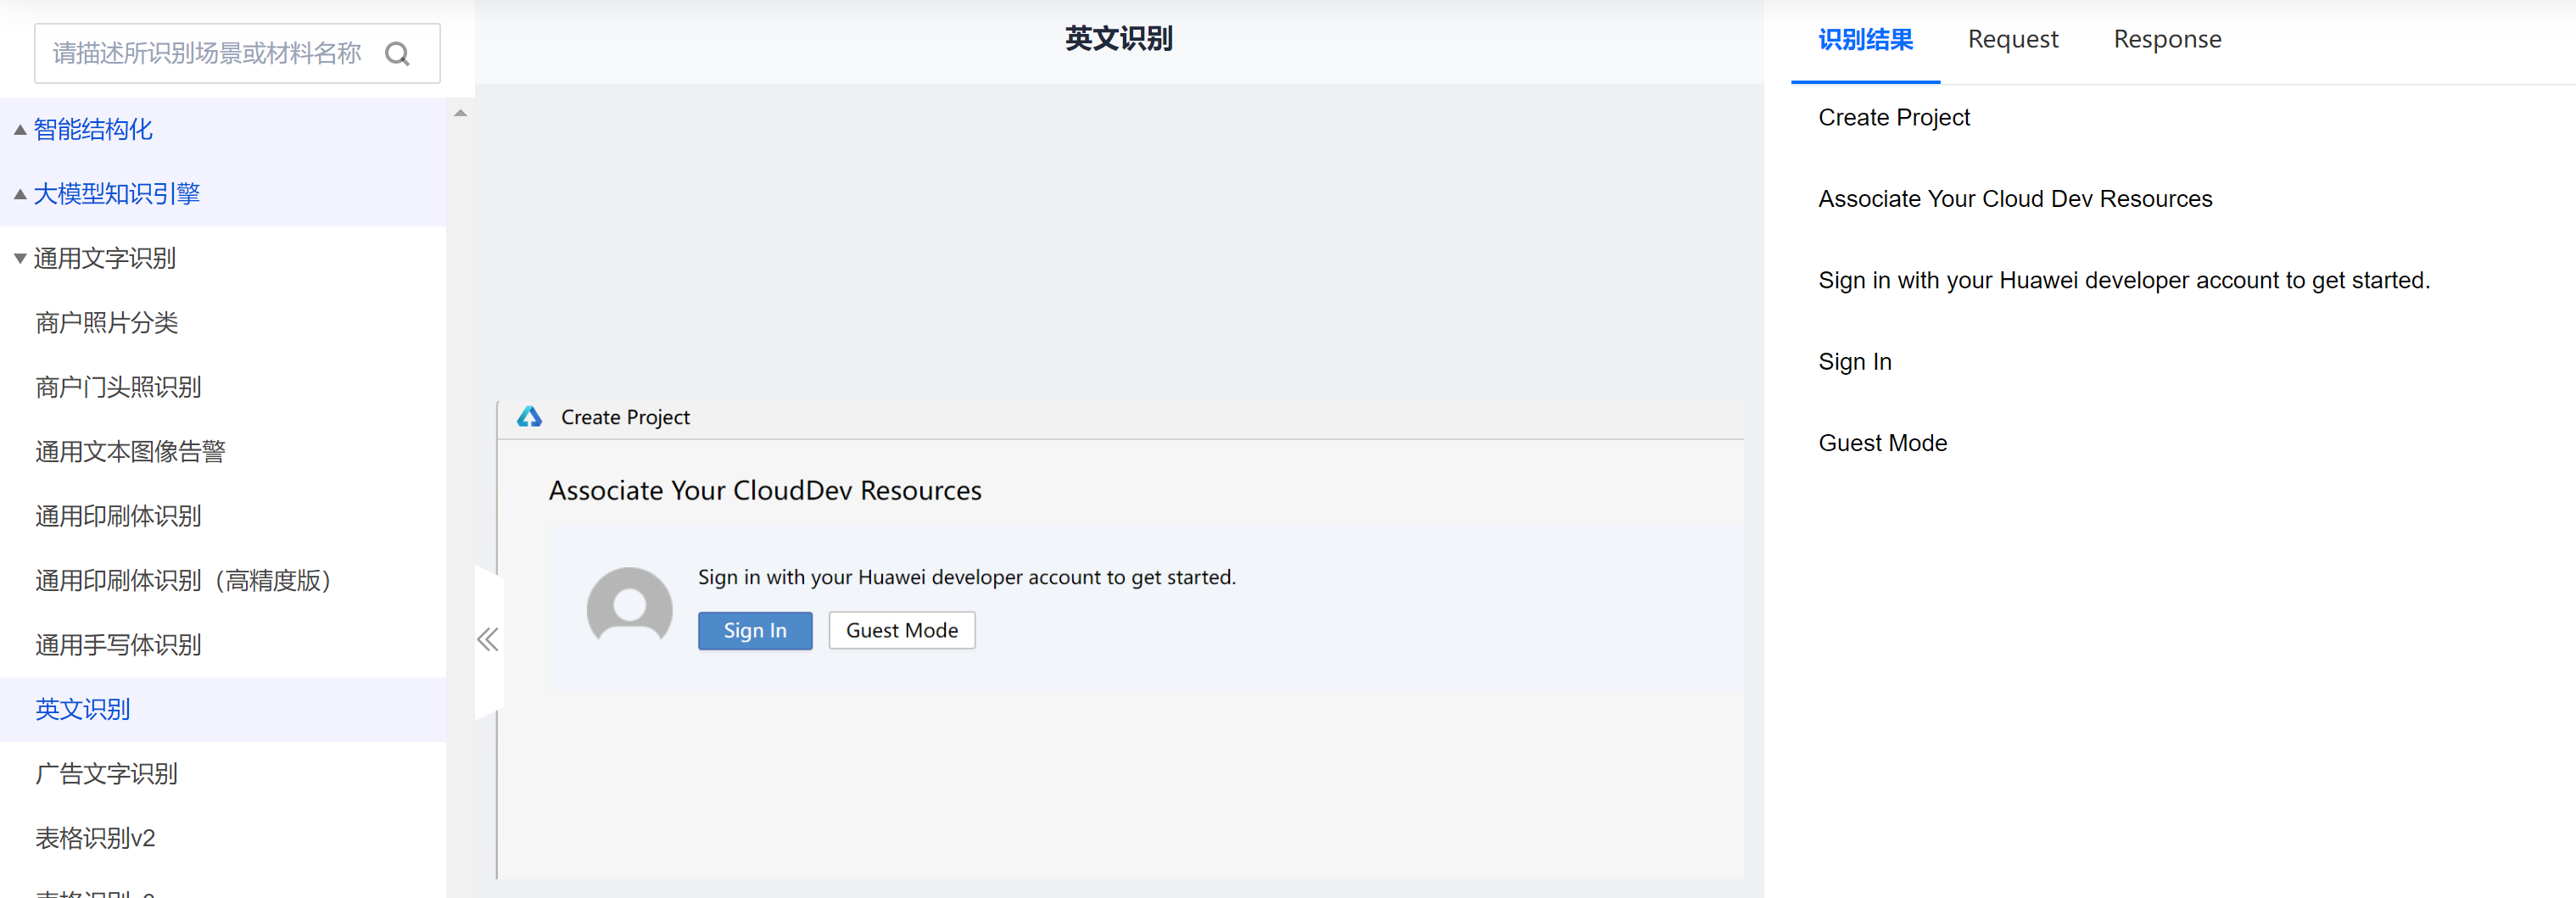Click the 英文识别 page title
Image resolution: width=2576 pixels, height=898 pixels.
pyautogui.click(x=1118, y=39)
